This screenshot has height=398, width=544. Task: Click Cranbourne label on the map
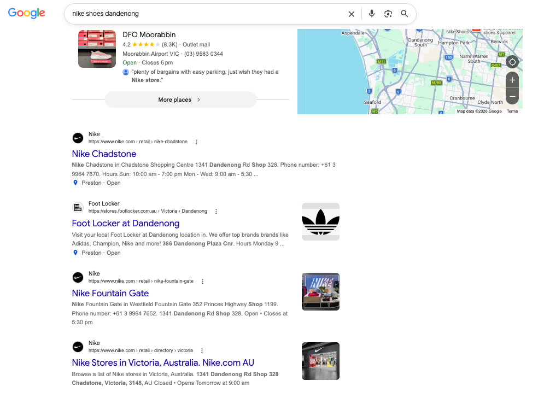(x=462, y=98)
